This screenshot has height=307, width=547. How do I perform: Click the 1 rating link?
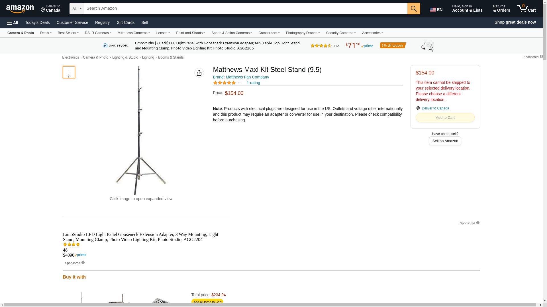(x=253, y=83)
